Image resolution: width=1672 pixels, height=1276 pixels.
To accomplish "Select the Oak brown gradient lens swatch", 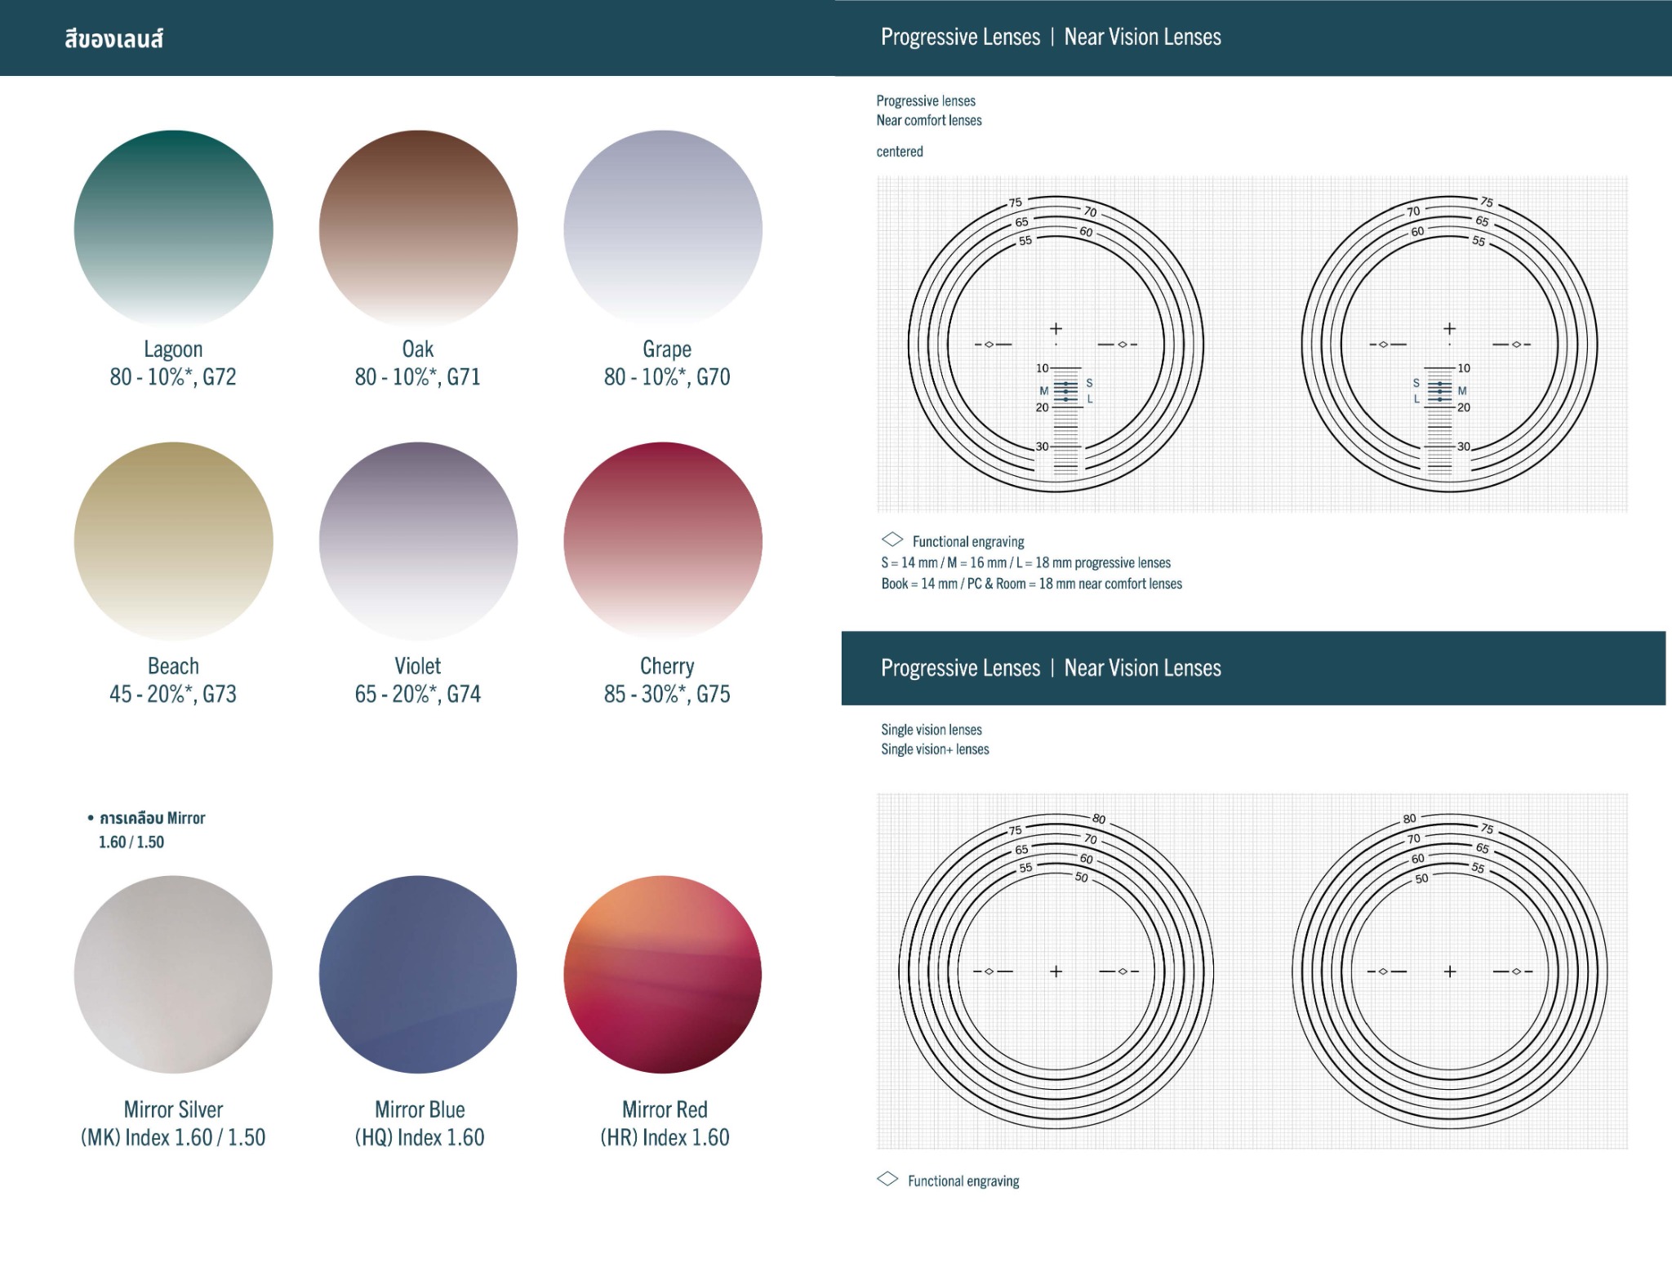I will [x=418, y=229].
